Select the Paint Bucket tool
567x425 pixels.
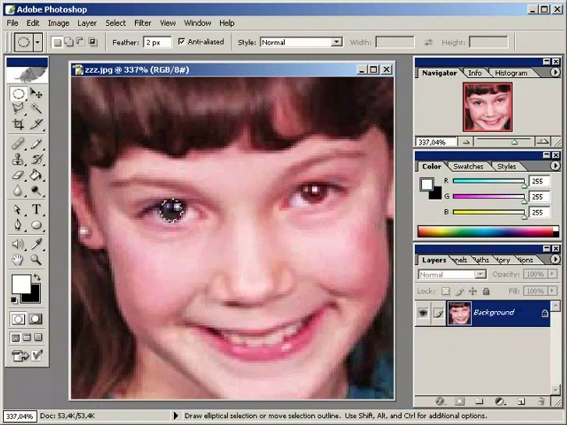36,175
